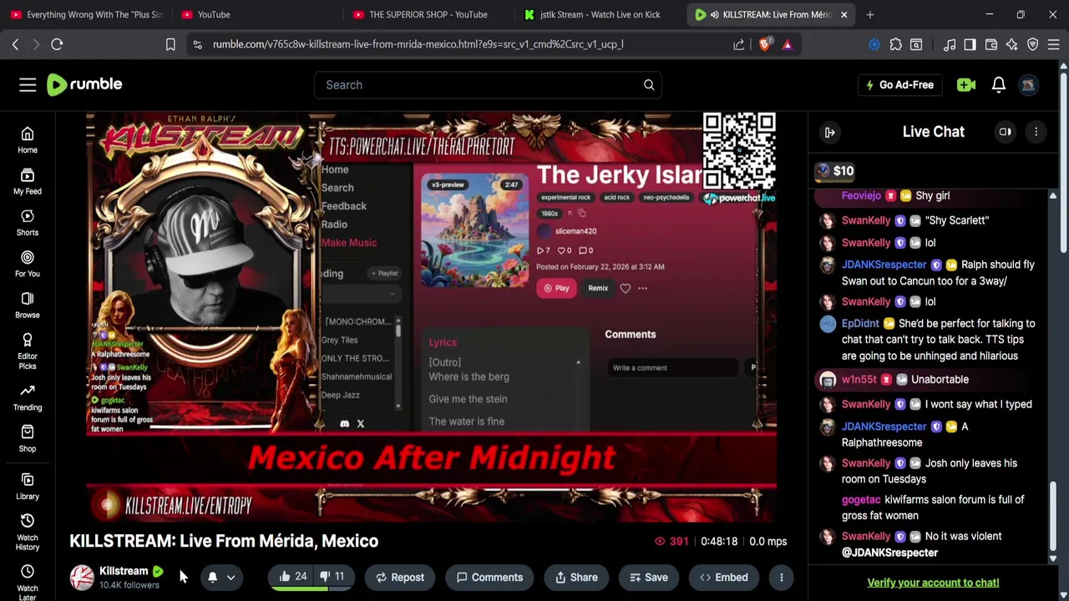Open Brave VPN shield icon

coord(1033,44)
